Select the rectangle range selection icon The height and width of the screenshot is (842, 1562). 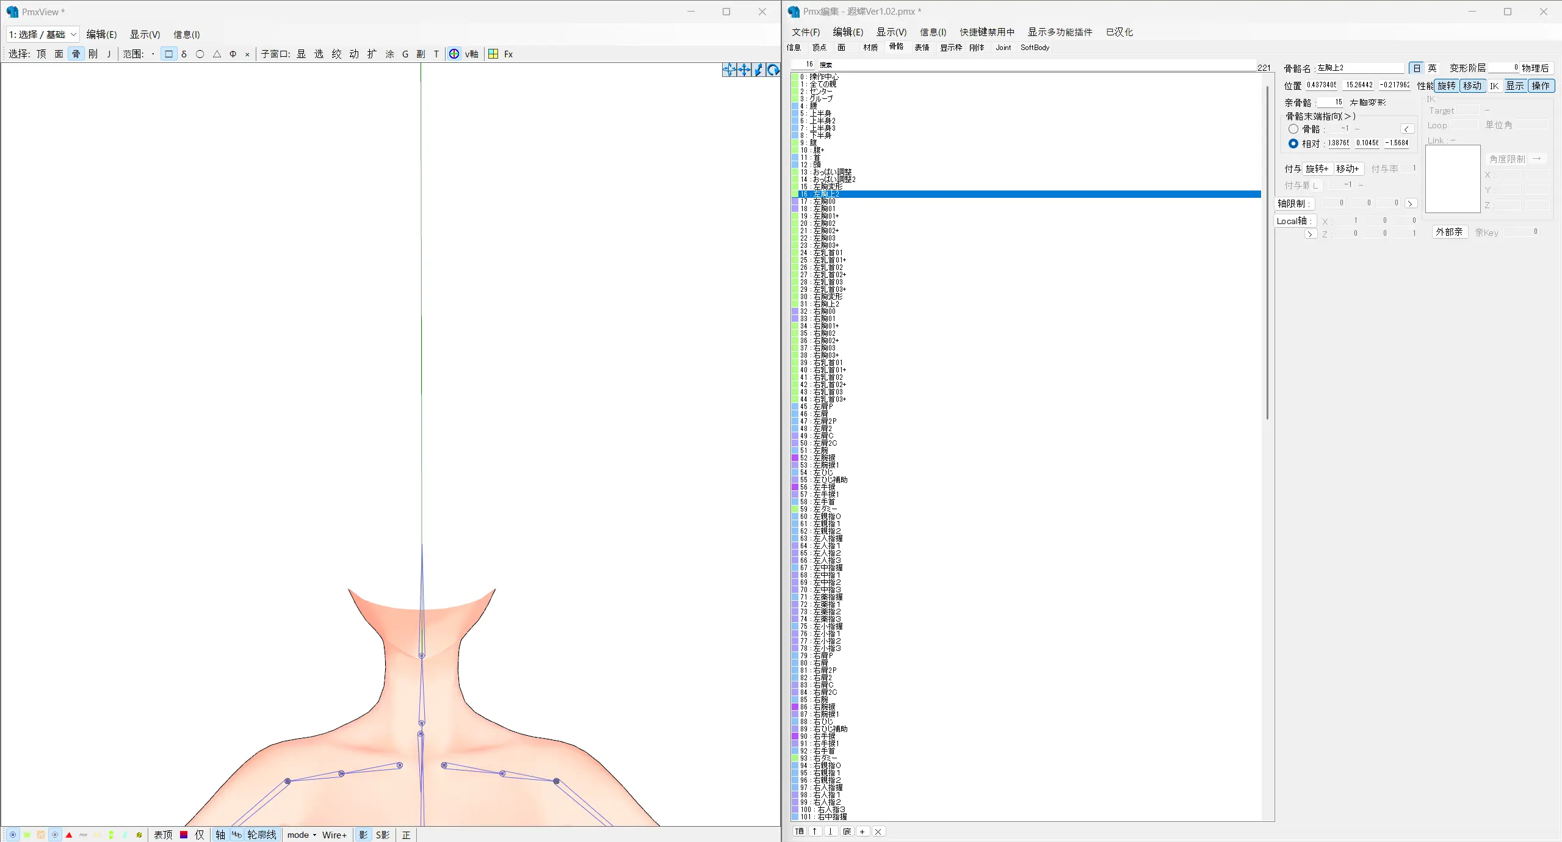pyautogui.click(x=168, y=54)
